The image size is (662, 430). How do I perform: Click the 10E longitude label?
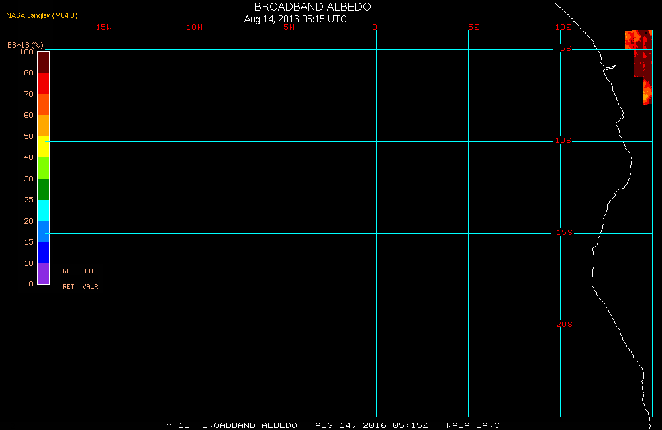click(563, 27)
